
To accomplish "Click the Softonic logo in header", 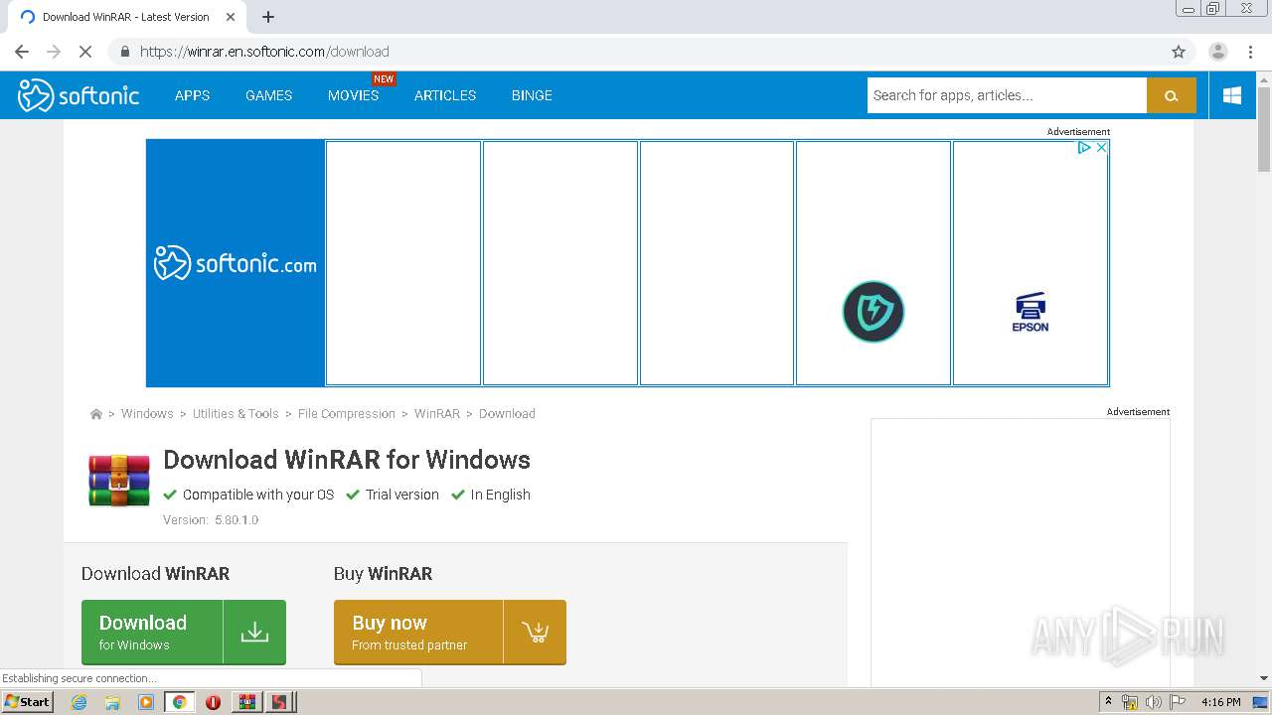I will tap(79, 95).
